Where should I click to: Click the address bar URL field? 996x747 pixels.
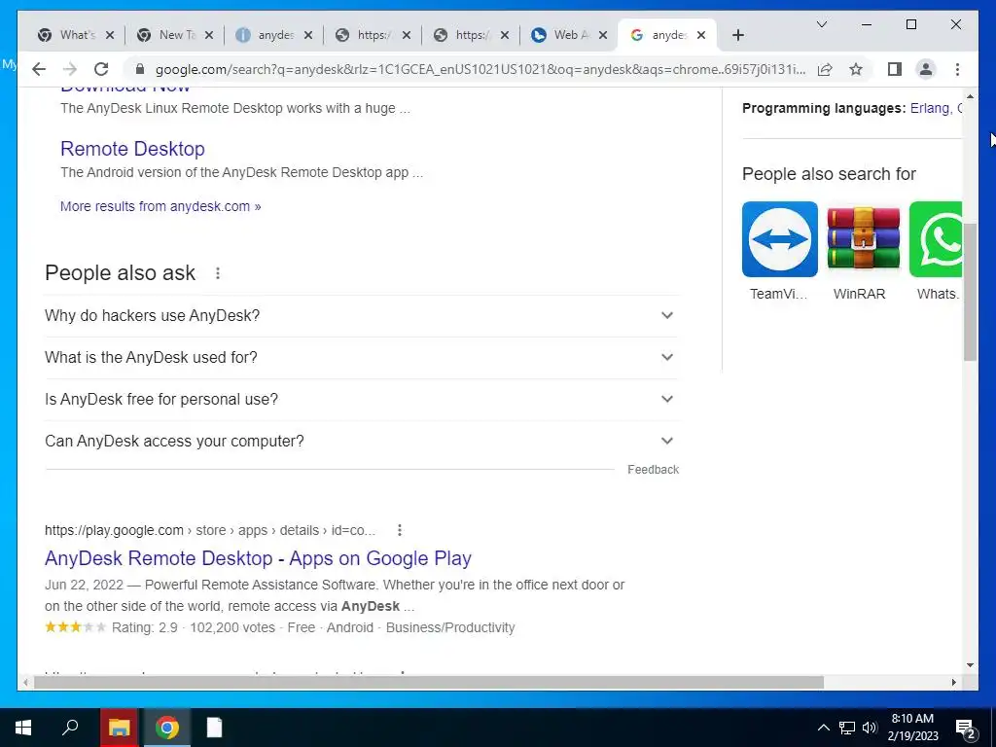click(x=480, y=69)
